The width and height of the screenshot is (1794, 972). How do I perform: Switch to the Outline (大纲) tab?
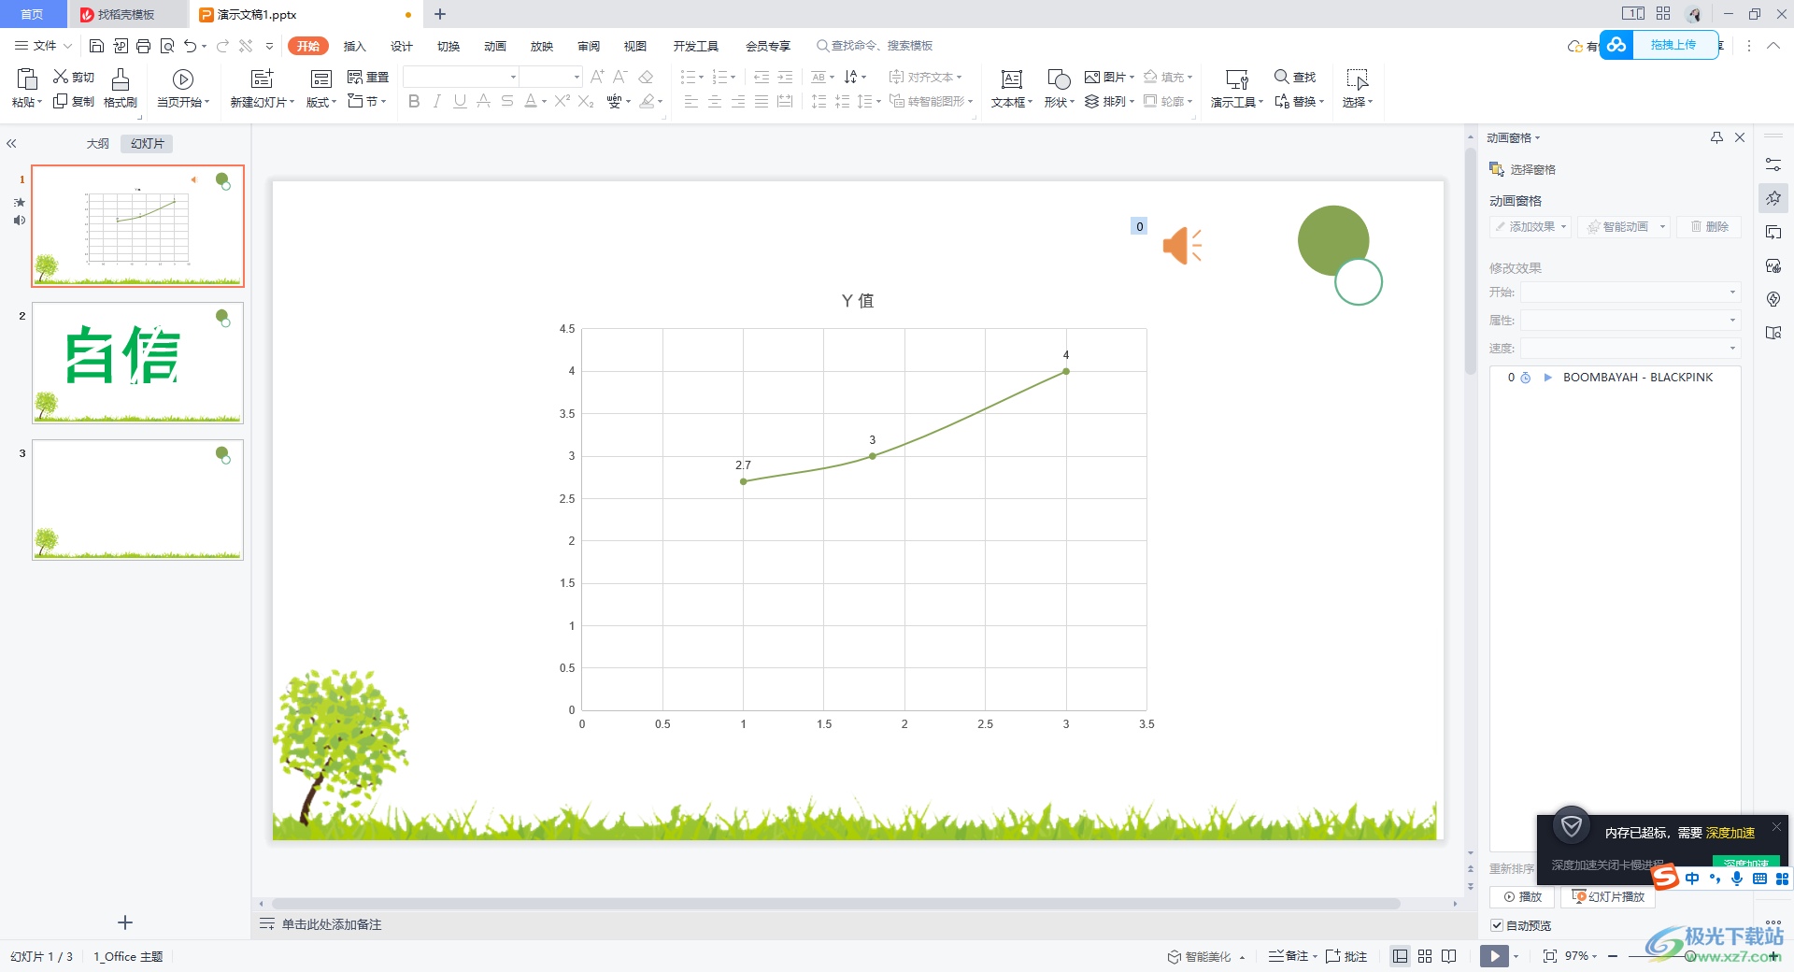click(98, 143)
